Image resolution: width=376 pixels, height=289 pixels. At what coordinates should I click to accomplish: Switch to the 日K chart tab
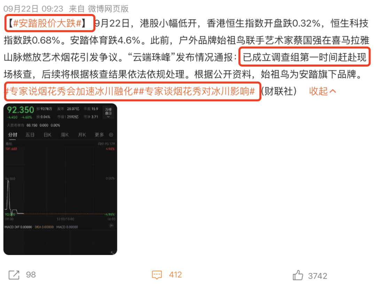(x=47, y=135)
